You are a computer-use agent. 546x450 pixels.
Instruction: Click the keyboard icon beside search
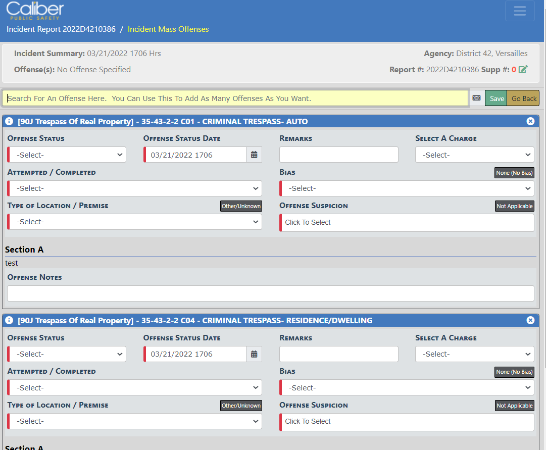click(x=476, y=98)
